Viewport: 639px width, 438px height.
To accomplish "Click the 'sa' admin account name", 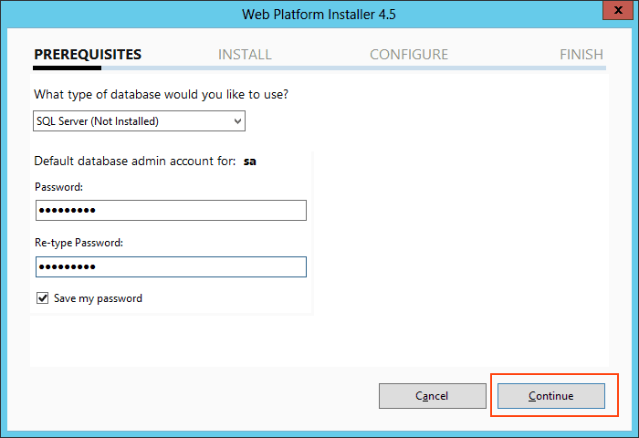I will (250, 162).
